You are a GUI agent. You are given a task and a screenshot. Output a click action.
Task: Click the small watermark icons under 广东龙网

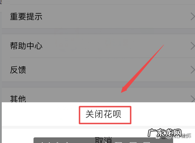[x=173, y=136]
